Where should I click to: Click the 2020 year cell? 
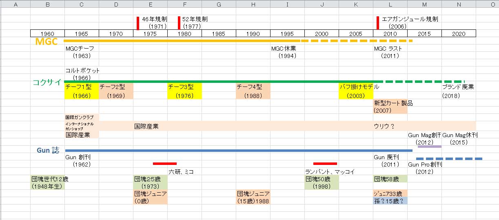(x=459, y=33)
